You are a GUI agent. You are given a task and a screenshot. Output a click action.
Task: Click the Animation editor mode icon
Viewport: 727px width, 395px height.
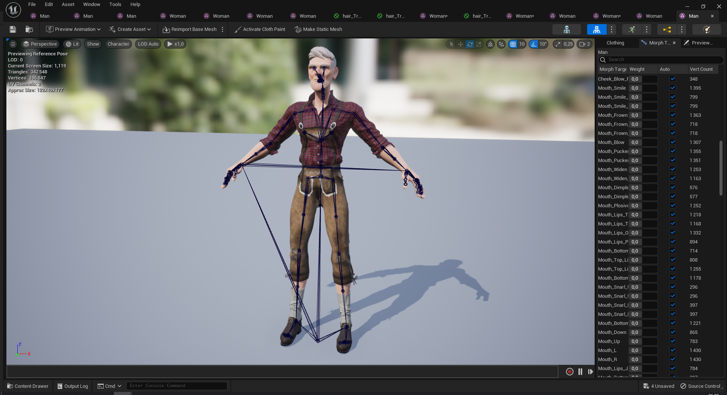pos(632,30)
